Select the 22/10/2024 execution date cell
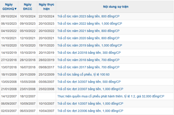 pos(47,16)
